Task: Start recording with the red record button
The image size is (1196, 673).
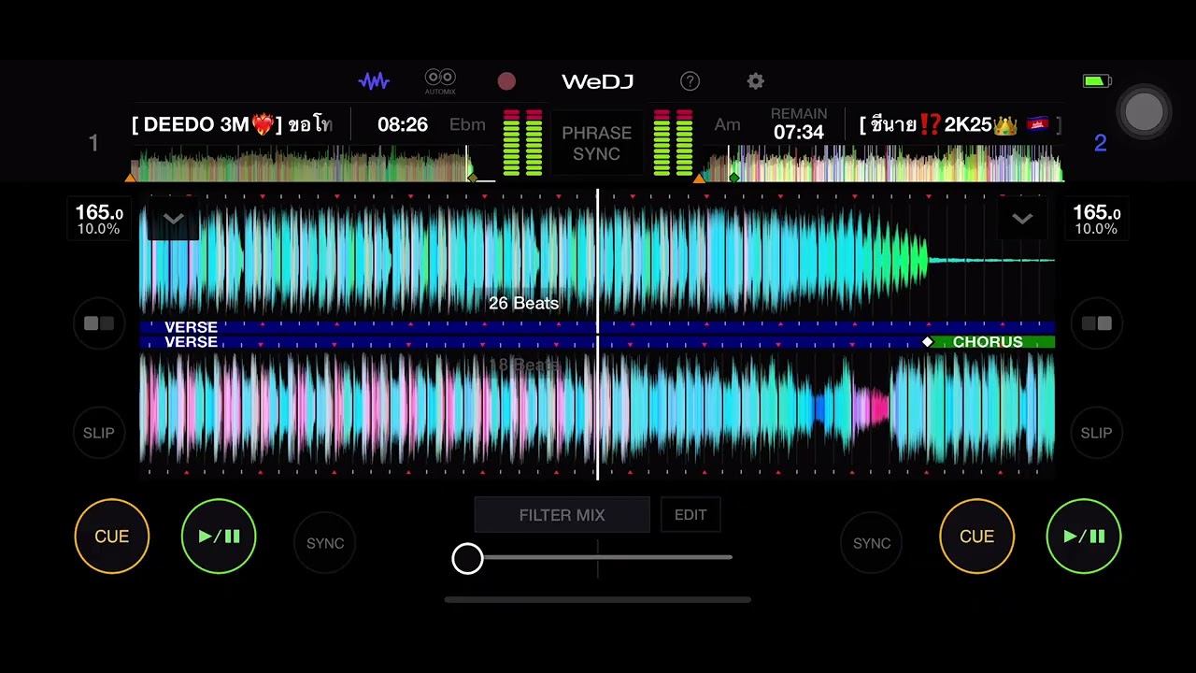Action: [x=506, y=81]
